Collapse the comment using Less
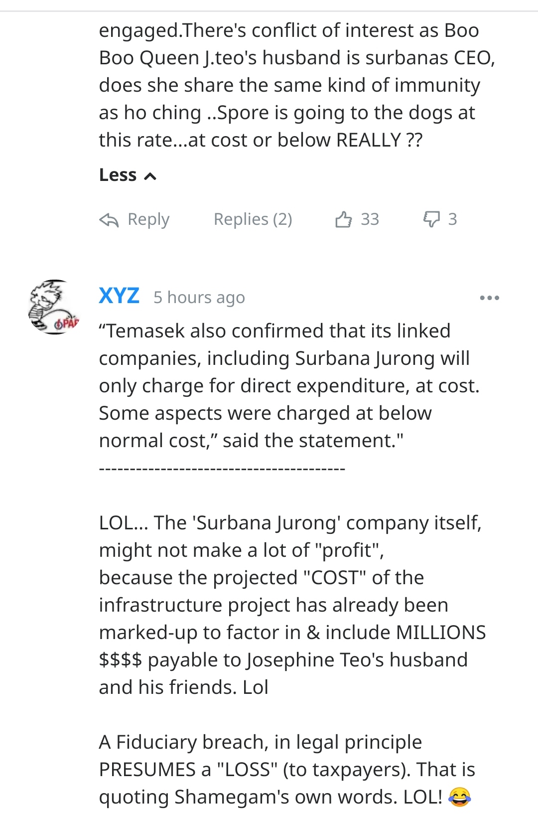This screenshot has height=815, width=538. click(x=118, y=175)
